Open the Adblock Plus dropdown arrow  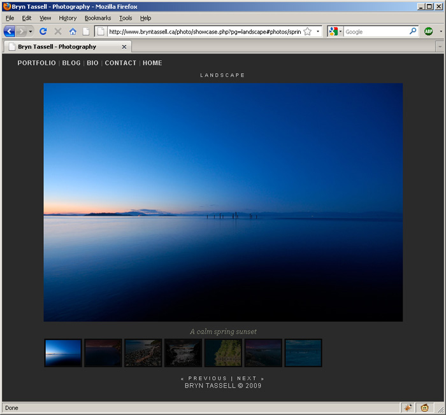pos(441,31)
